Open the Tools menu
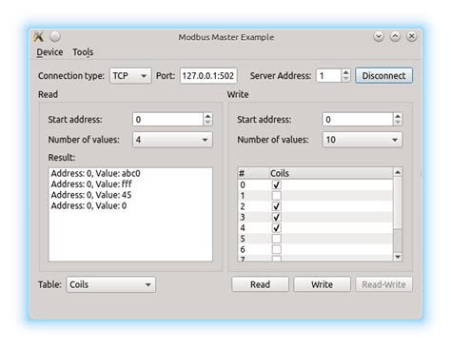The width and height of the screenshot is (451, 348). click(x=83, y=52)
